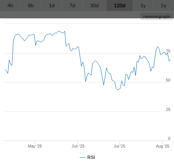Screen dimensions: 174x167
Task: Click the RSI line's lowest point near July
Action: [x=118, y=90]
